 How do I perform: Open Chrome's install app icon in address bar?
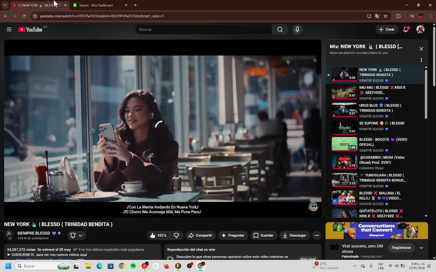pos(369,16)
